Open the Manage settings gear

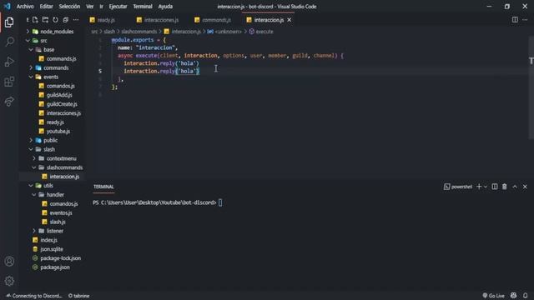coord(9,281)
